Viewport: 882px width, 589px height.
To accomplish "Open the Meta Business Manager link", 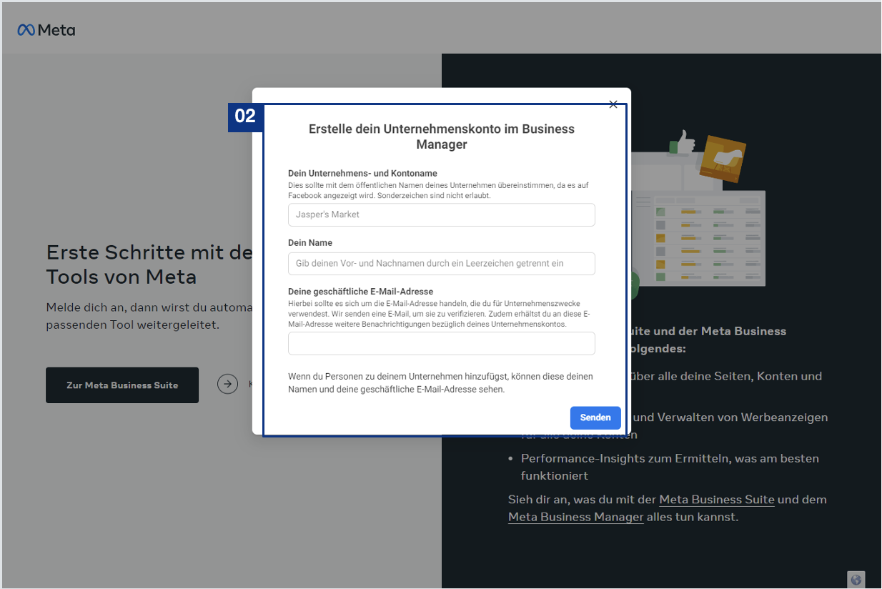I will [x=575, y=516].
